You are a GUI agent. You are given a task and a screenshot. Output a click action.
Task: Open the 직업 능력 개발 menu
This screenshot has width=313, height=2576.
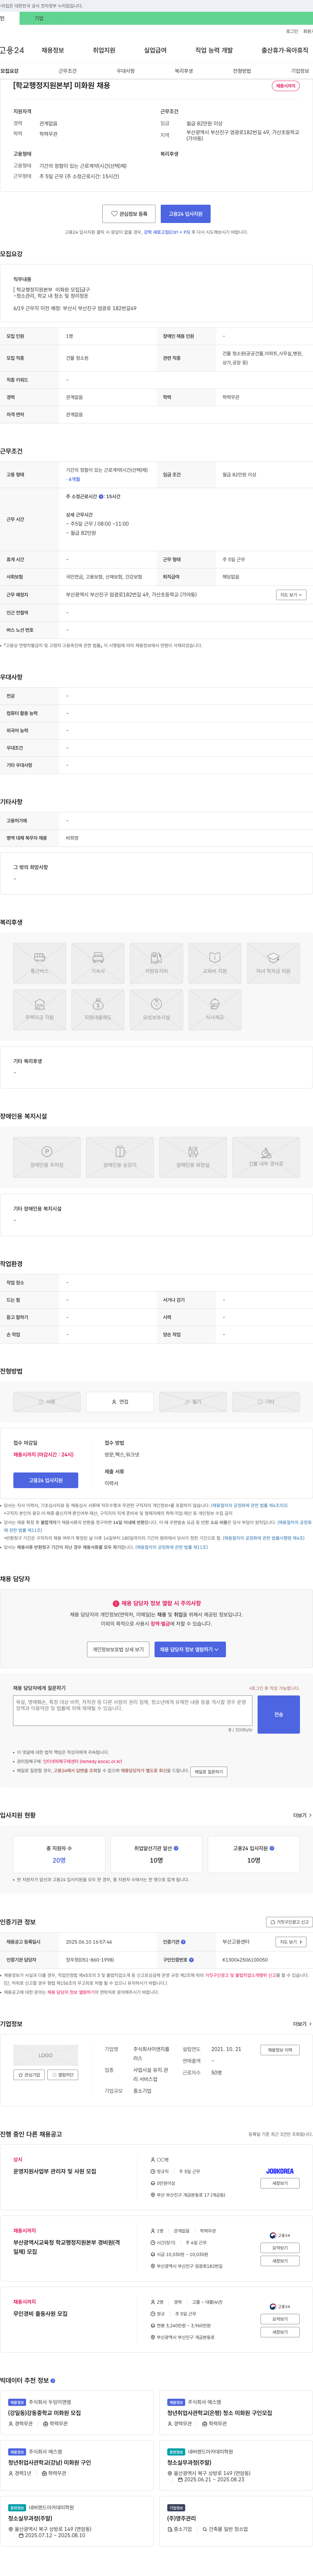214,50
